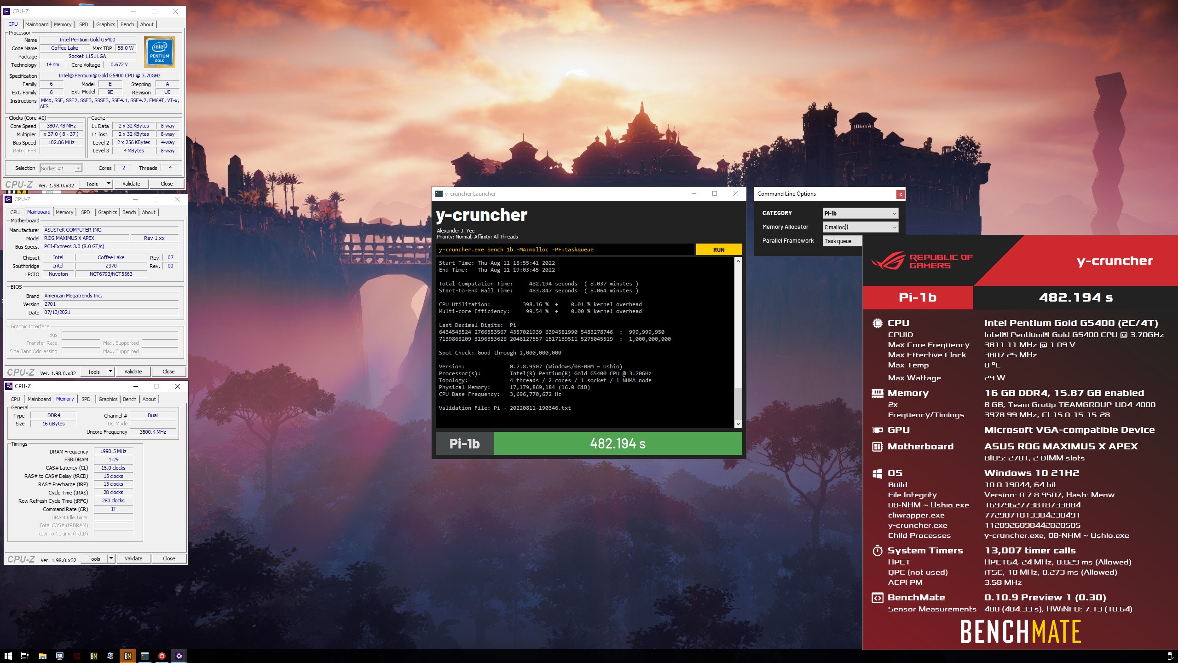Close the Command Line Options dialog
1178x663 pixels.
pyautogui.click(x=901, y=194)
